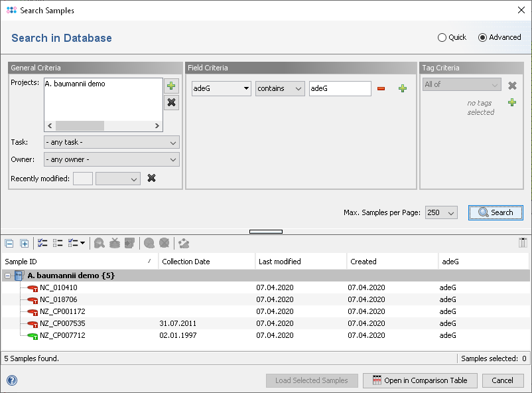The width and height of the screenshot is (532, 393).
Task: Select the Advanced search mode
Action: pos(482,38)
